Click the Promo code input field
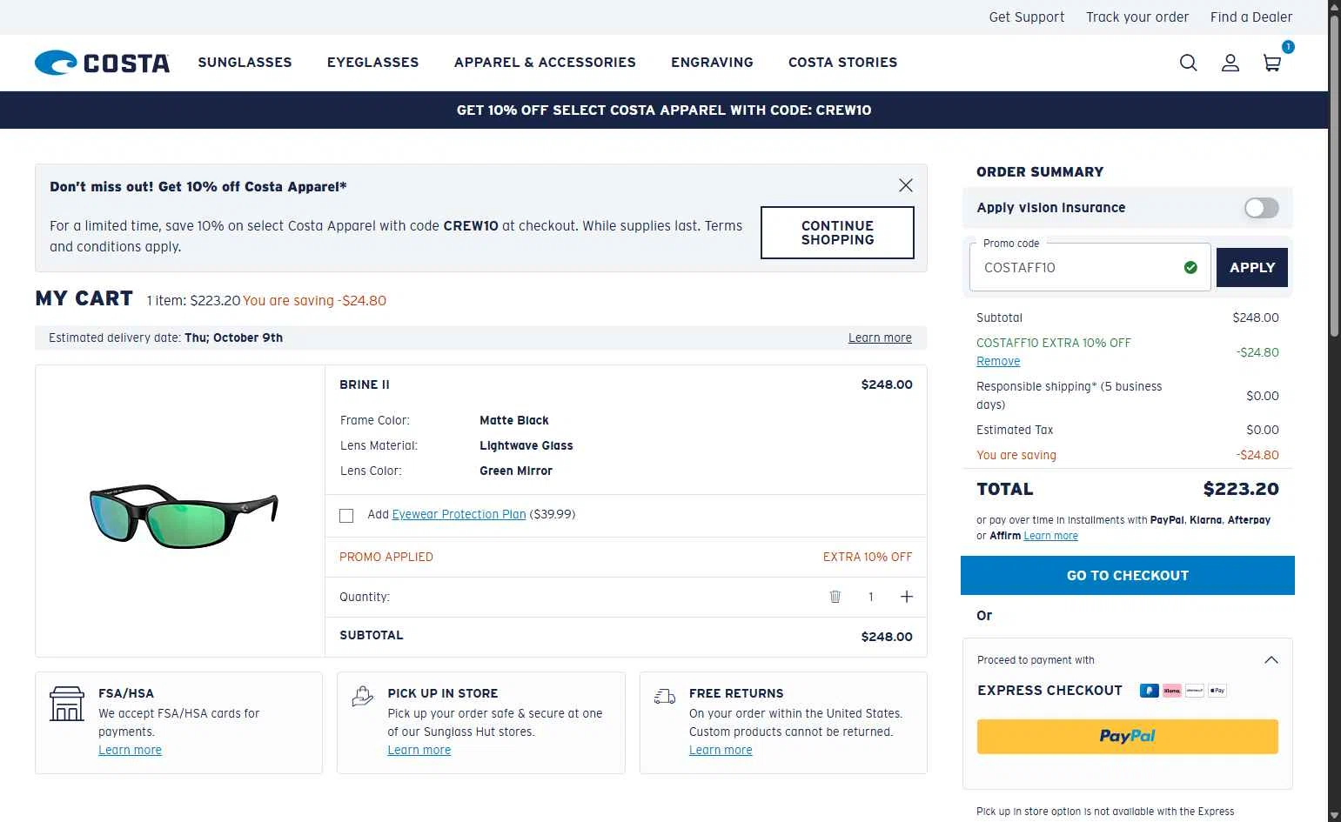Screen dimensions: 1341x822 (x=1090, y=267)
